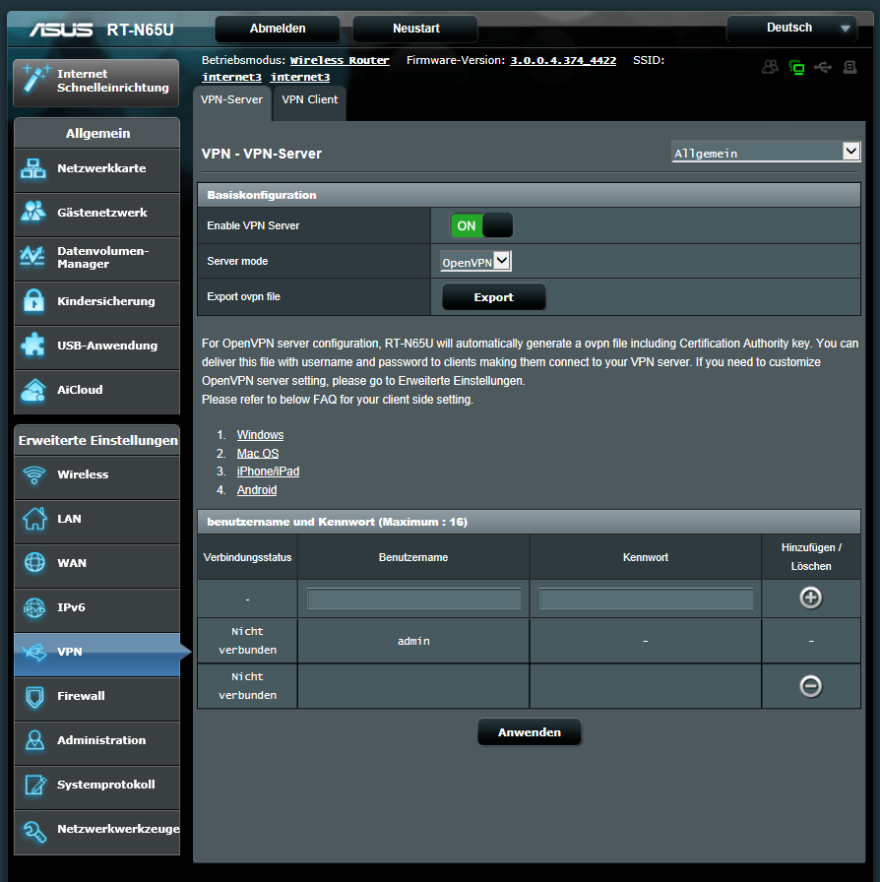Click the Firewall shield icon
880x882 pixels.
tap(34, 696)
